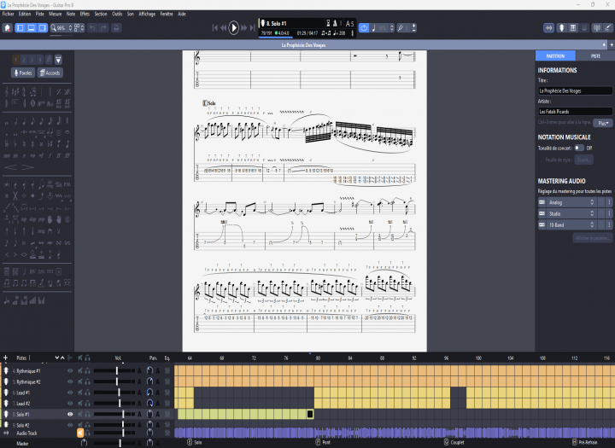Open the Mesure menu
The image size is (615, 448).
[55, 15]
